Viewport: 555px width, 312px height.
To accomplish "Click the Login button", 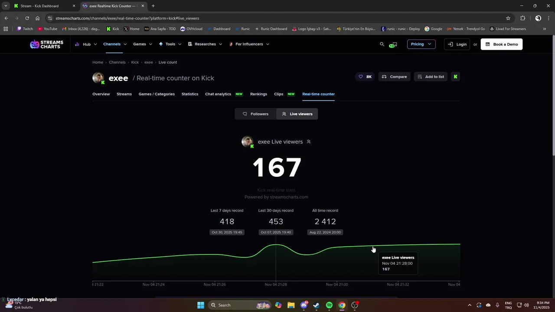I will (x=457, y=44).
